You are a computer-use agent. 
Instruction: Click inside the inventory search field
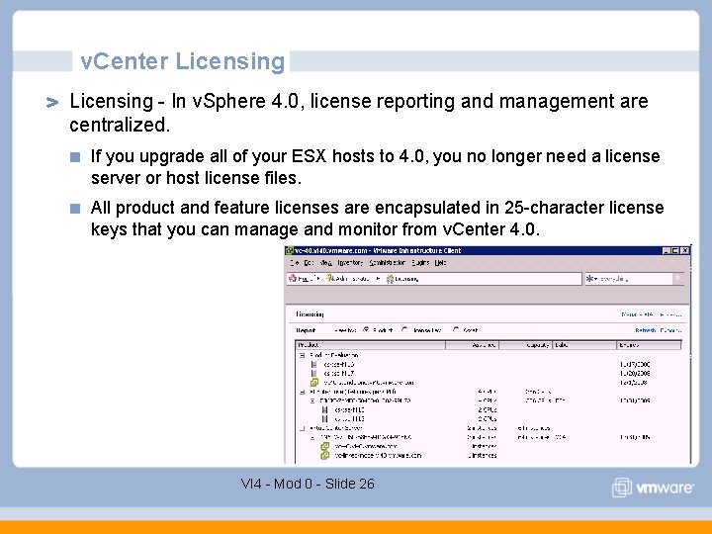(636, 279)
